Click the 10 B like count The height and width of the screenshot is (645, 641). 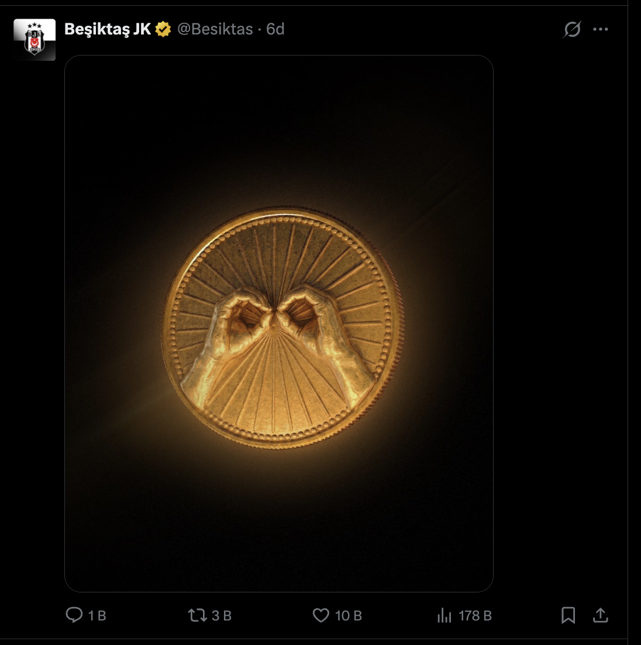tap(349, 616)
